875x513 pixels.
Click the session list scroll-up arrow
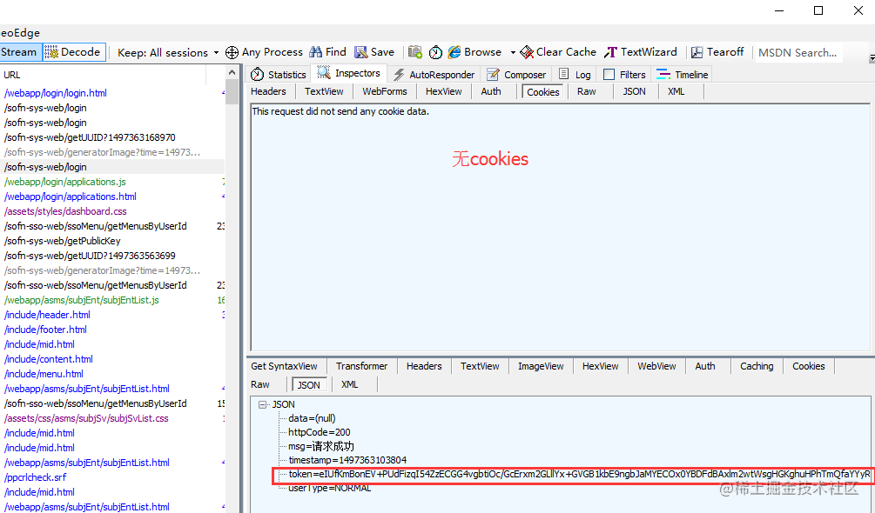[232, 72]
